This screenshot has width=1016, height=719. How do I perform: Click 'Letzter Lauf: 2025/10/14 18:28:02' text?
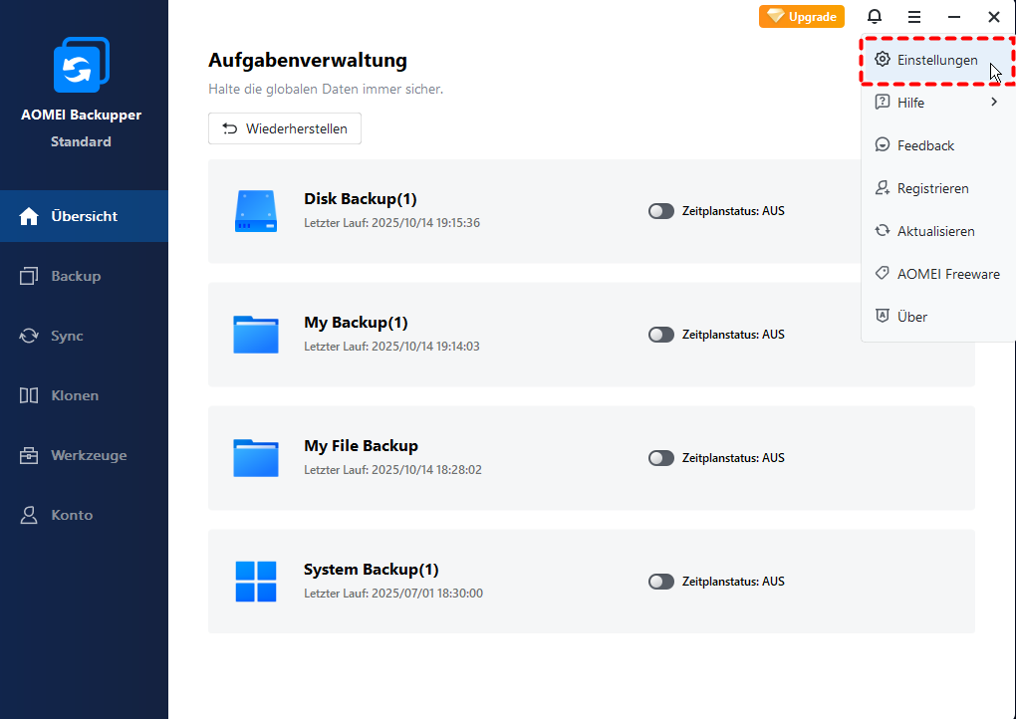(x=392, y=470)
